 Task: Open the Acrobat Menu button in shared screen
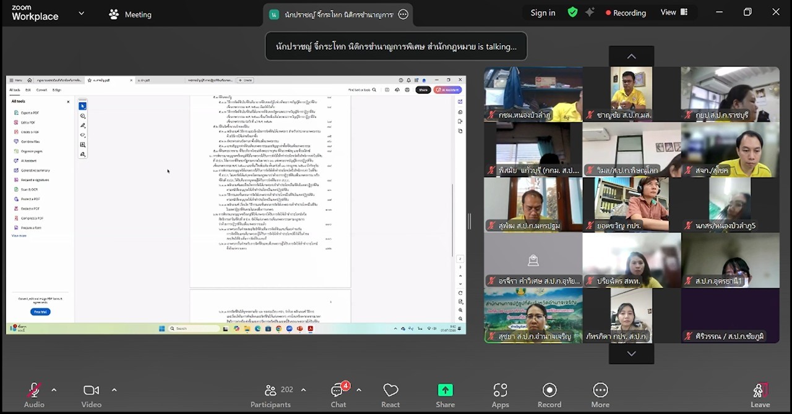click(17, 80)
